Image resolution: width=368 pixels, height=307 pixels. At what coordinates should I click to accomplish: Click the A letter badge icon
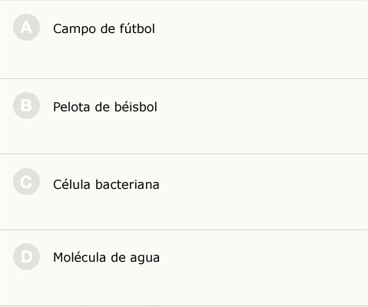click(26, 28)
